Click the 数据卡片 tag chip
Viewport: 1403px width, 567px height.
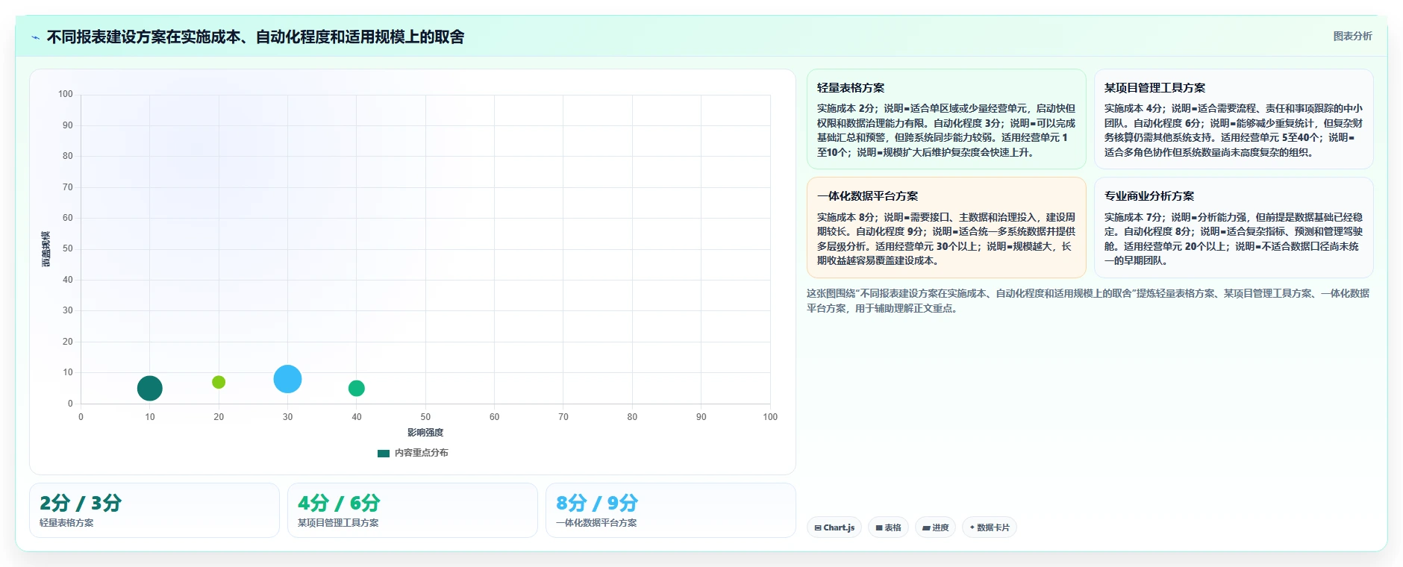(989, 527)
